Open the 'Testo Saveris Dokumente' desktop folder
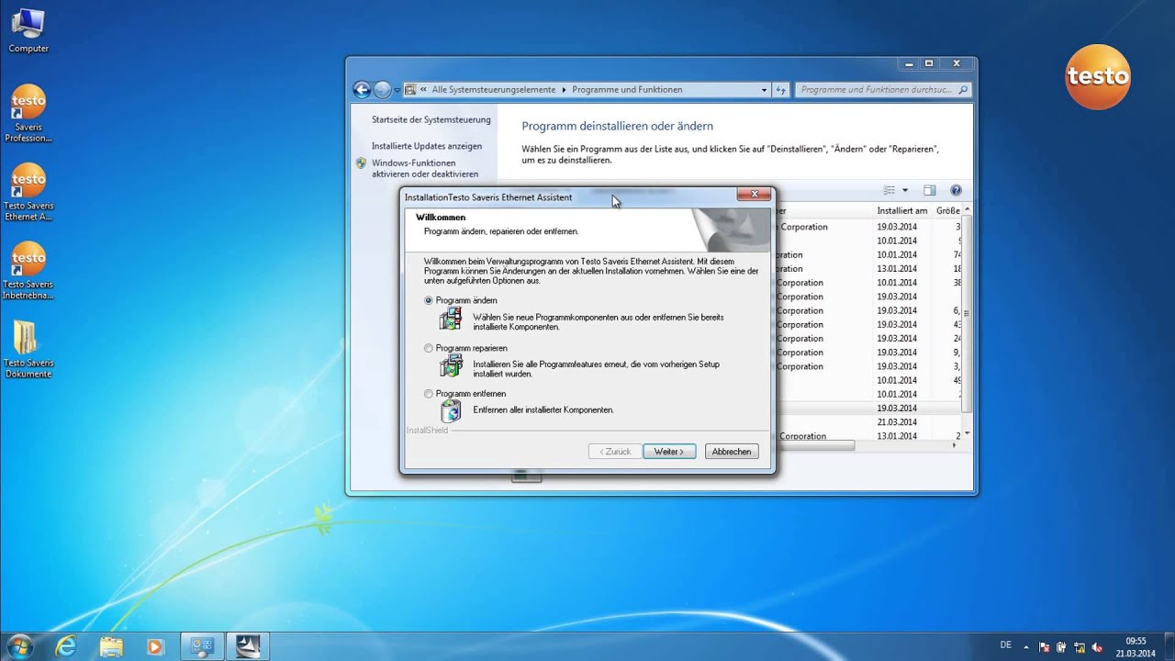 click(28, 349)
